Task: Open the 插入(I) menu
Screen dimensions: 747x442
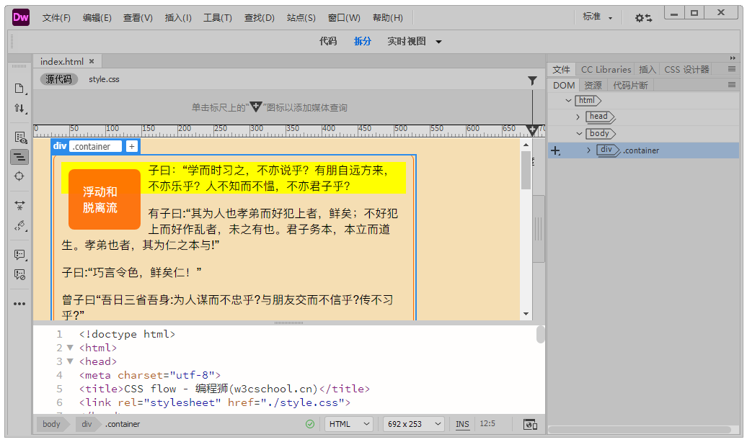Action: click(178, 18)
